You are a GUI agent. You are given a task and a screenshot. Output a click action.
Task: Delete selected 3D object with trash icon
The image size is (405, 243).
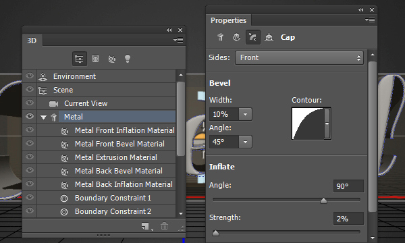coord(164,226)
